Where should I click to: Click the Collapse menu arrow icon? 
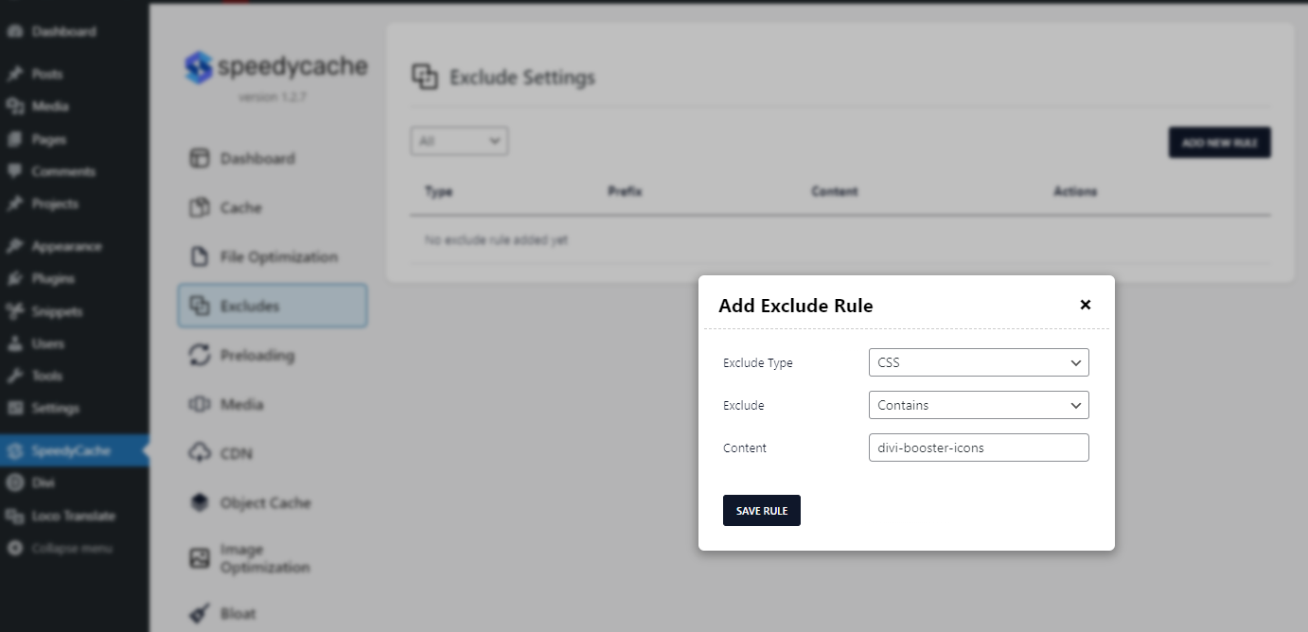[x=14, y=548]
